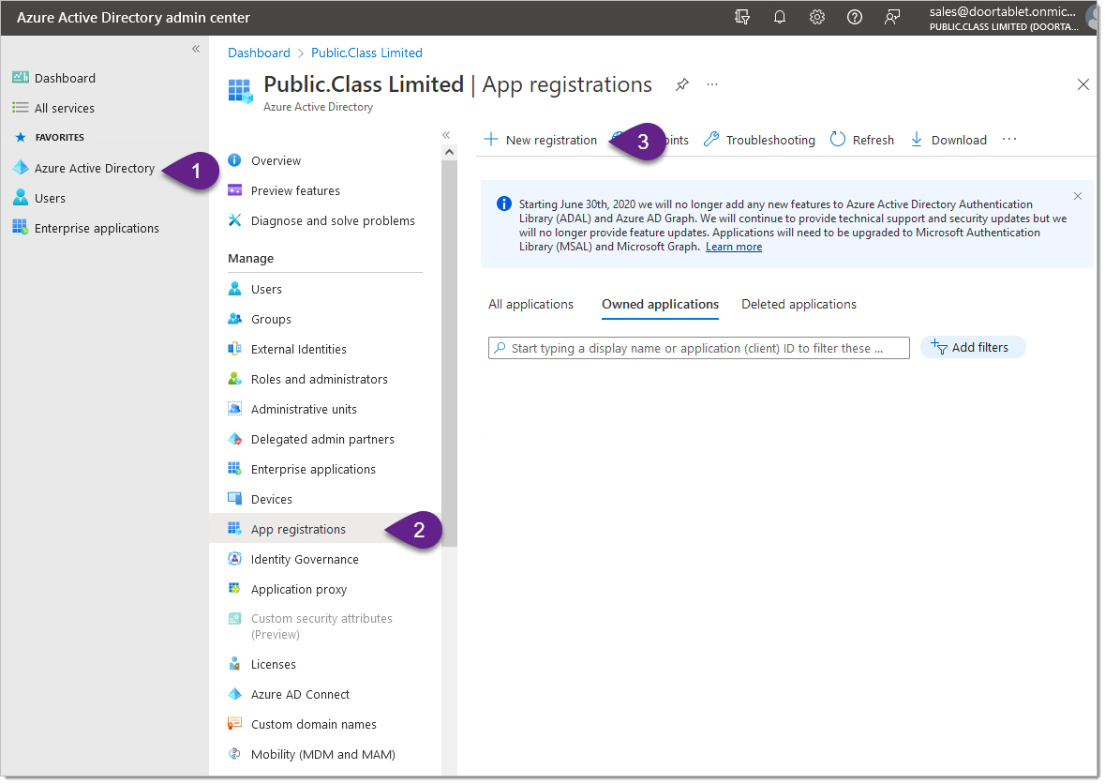Screen dimensions: 1105x784
Task: Open the notifications bell icon
Action: [780, 17]
